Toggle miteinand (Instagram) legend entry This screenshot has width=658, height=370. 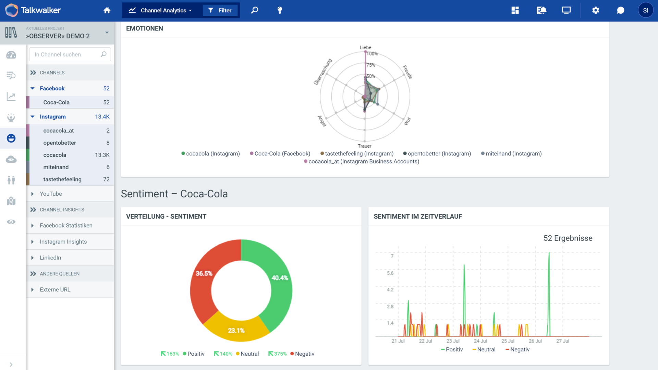click(511, 153)
